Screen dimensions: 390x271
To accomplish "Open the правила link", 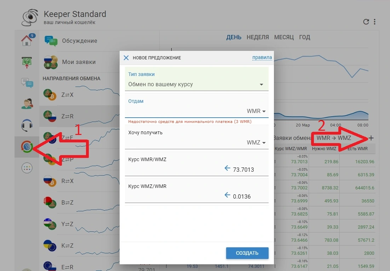I will click(262, 57).
